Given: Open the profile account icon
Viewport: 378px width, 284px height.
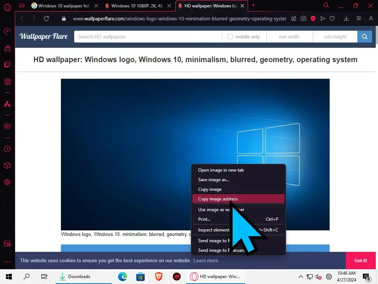Looking at the screenshot, I should point(371,18).
